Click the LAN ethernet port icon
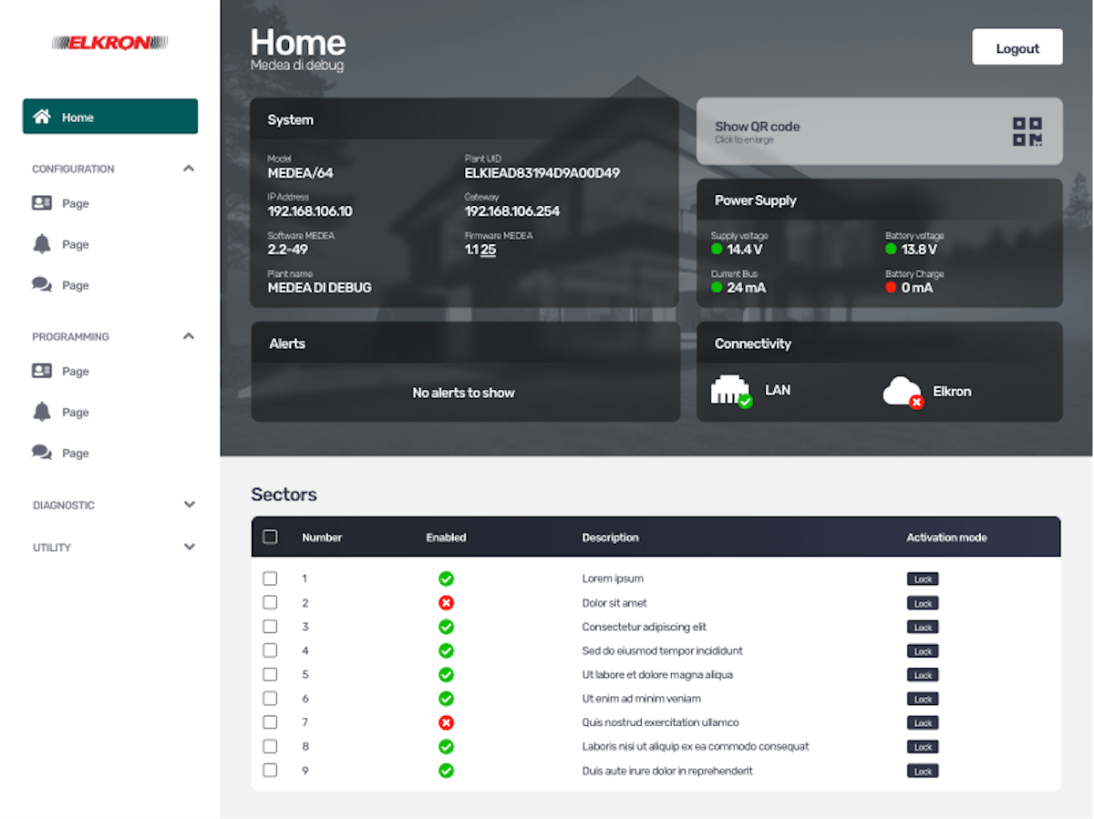Screen dimensions: 1094x819 [731, 392]
